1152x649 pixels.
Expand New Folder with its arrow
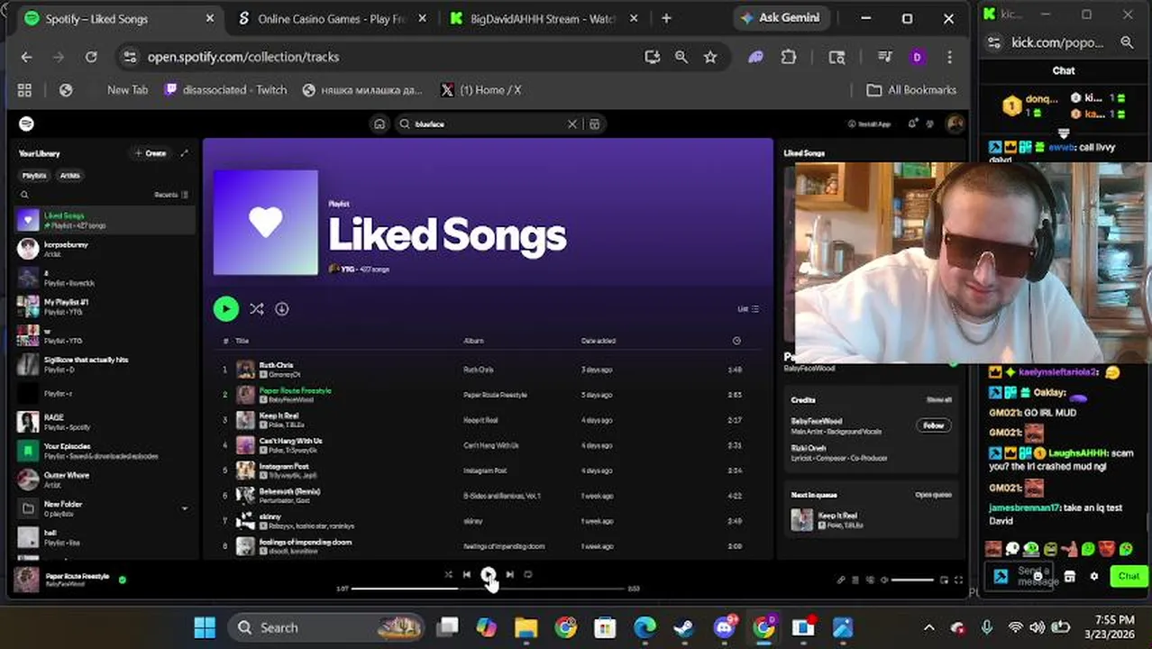click(185, 508)
